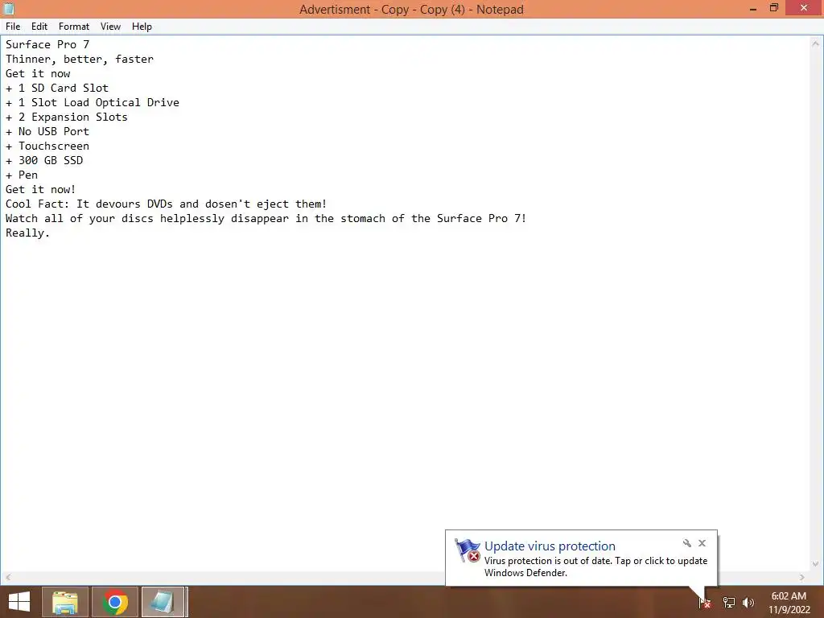Click the line '+ Touchscreen'

coord(47,146)
